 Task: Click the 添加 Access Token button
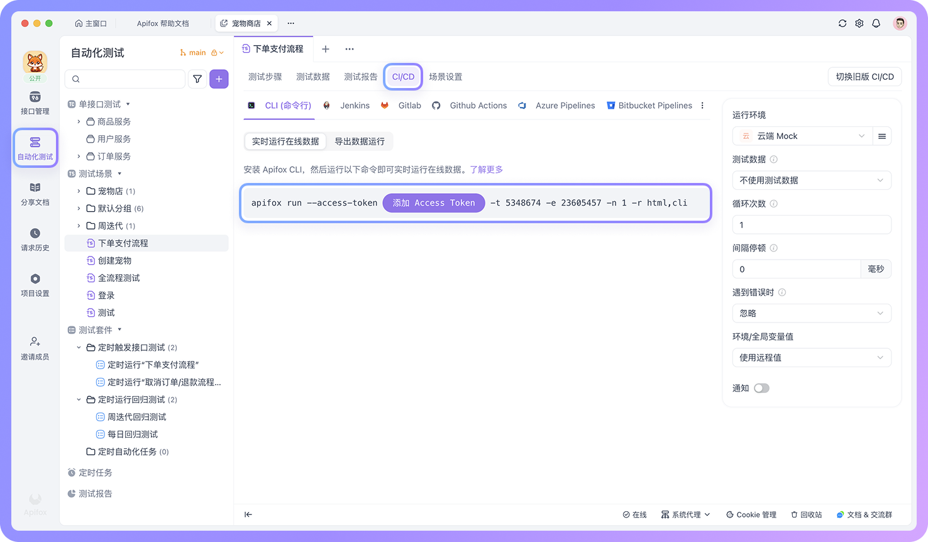(433, 202)
